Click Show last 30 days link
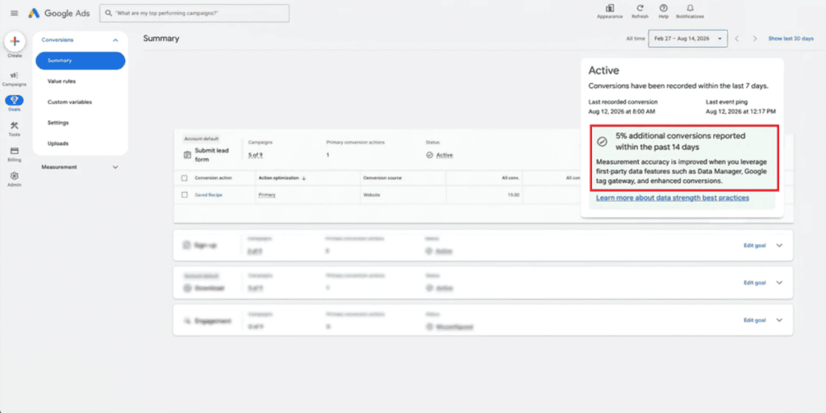Image resolution: width=826 pixels, height=413 pixels. [791, 39]
